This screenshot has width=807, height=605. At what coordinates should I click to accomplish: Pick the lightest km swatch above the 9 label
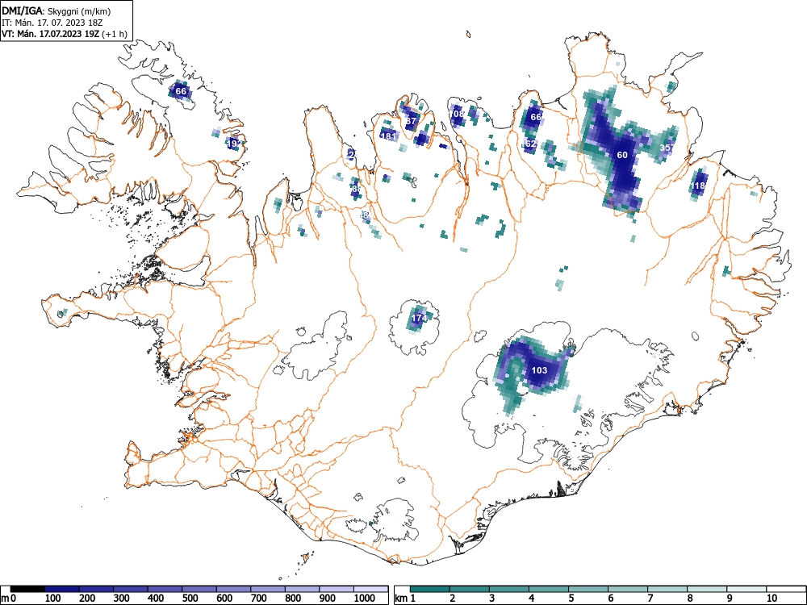click(x=746, y=589)
